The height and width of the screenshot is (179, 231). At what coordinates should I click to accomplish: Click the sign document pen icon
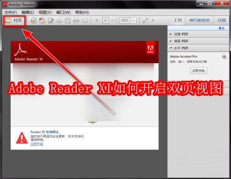click(x=51, y=20)
